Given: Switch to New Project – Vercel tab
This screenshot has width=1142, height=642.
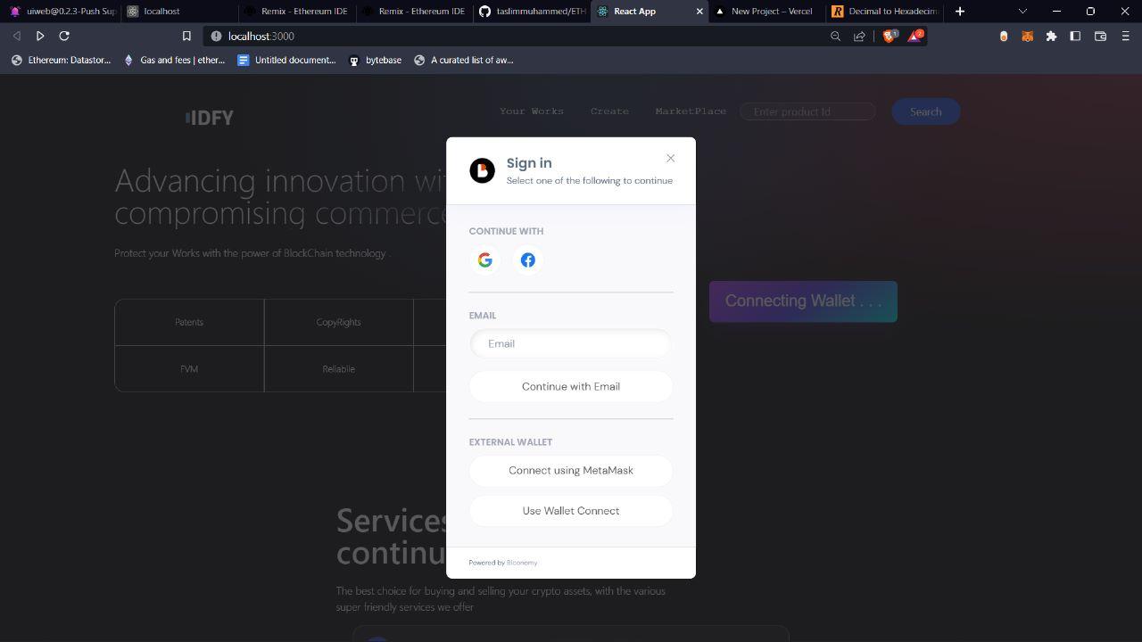Looking at the screenshot, I should pos(767,11).
